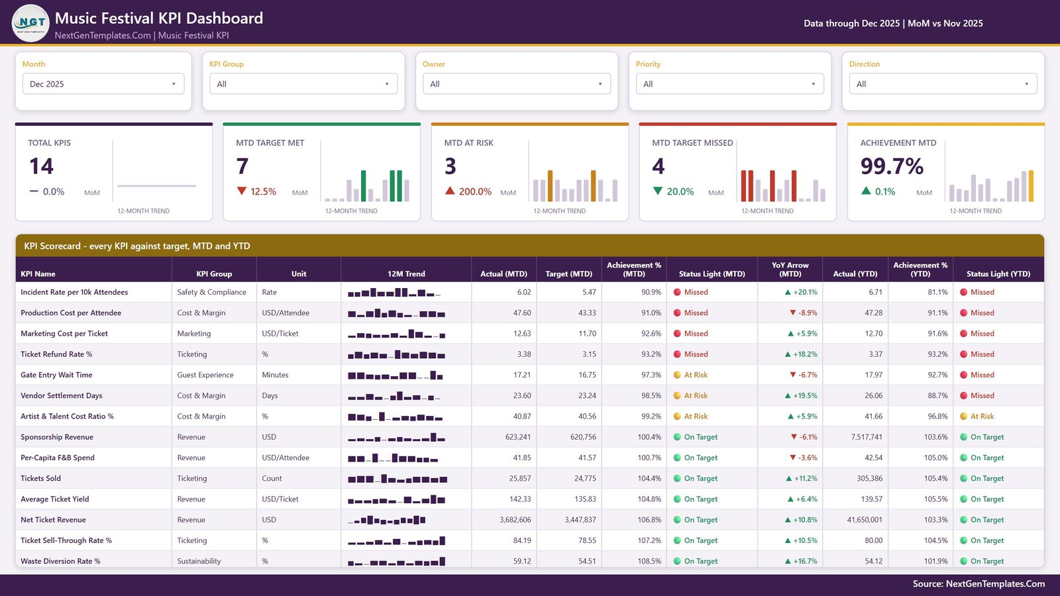Click the MTD Target Met trend bar chart

(x=367, y=185)
